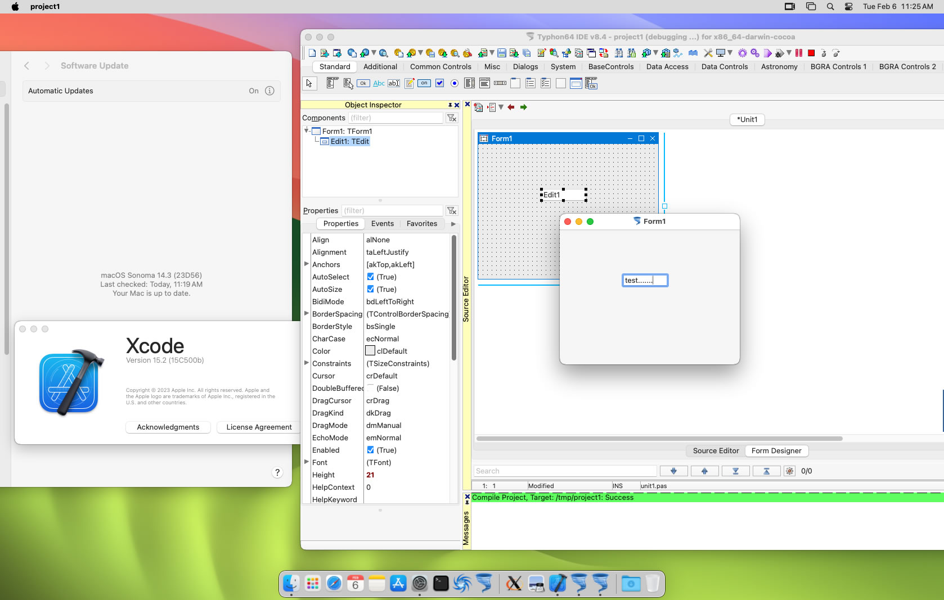Click the Search field below the designer

click(565, 471)
